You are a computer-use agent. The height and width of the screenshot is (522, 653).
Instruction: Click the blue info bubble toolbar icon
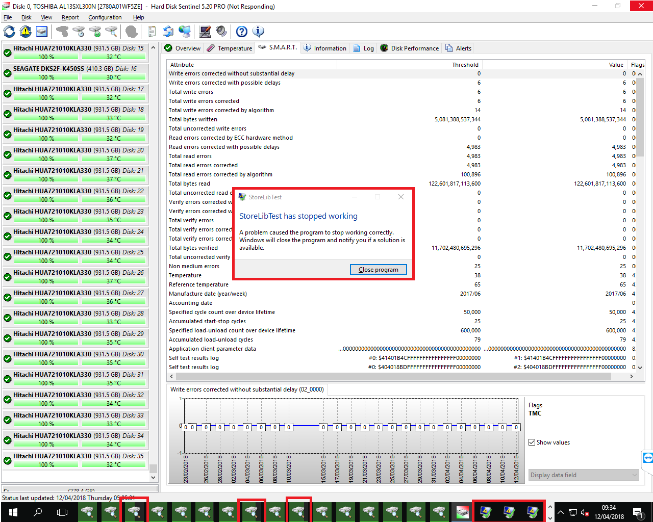[258, 32]
